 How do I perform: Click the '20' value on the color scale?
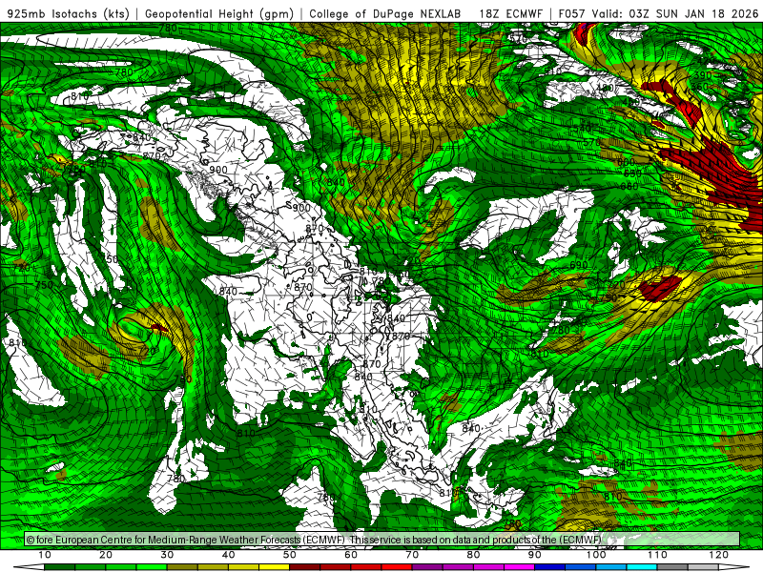click(106, 555)
